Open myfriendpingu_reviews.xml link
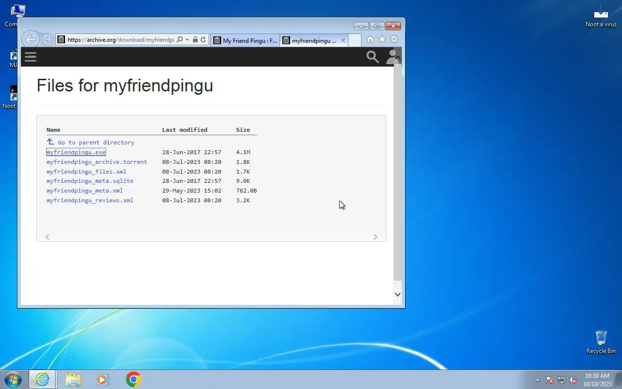 90,200
